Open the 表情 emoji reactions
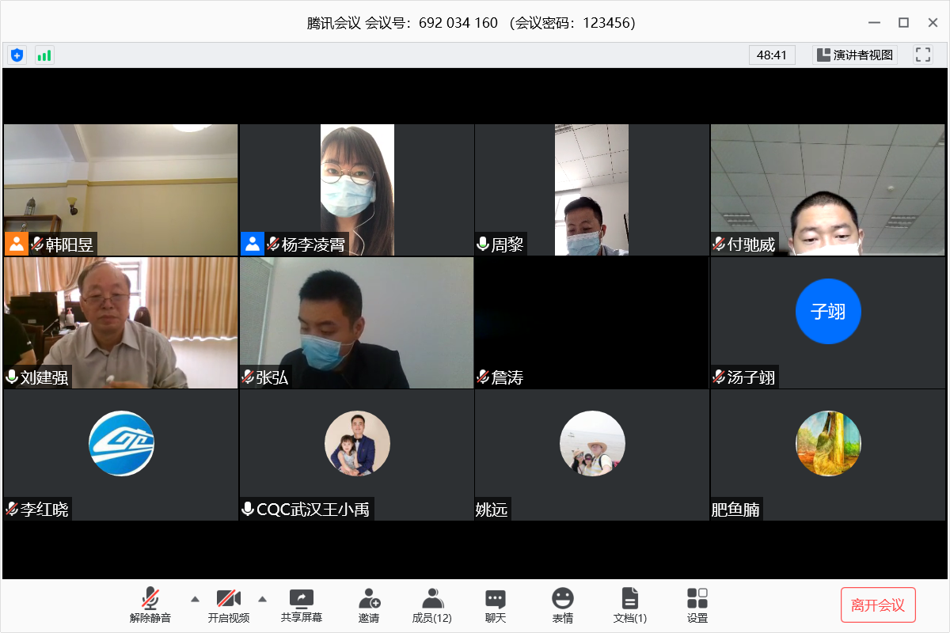 coord(562,605)
